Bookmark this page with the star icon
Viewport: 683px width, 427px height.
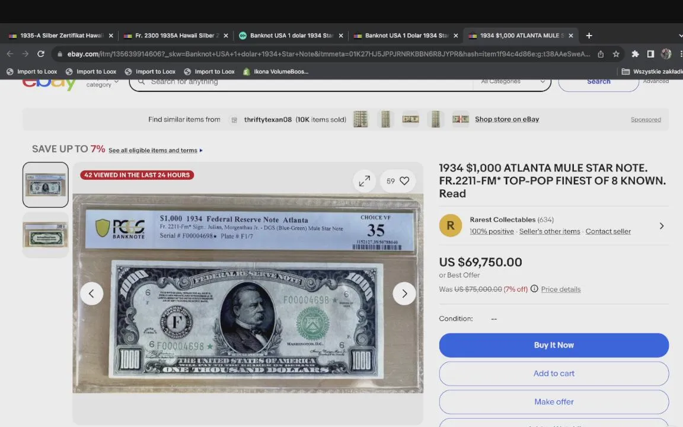click(x=616, y=54)
